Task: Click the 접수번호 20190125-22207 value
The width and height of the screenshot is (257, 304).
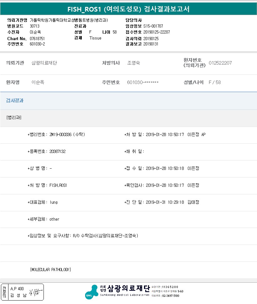Action: pyautogui.click(x=157, y=32)
